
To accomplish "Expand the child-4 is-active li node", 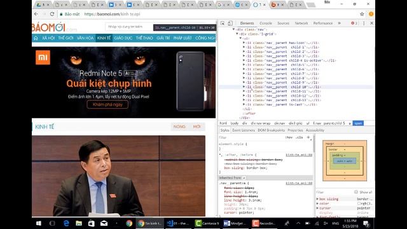I will 244,60.
